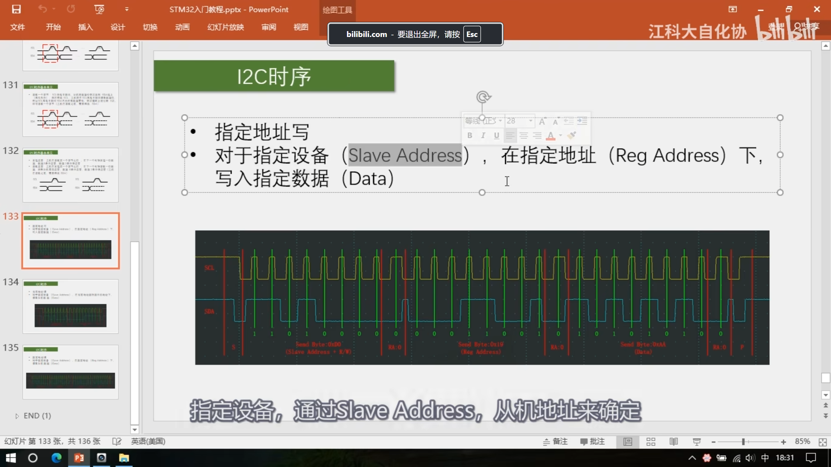Expand the END (1) section
The width and height of the screenshot is (831, 467).
point(17,416)
